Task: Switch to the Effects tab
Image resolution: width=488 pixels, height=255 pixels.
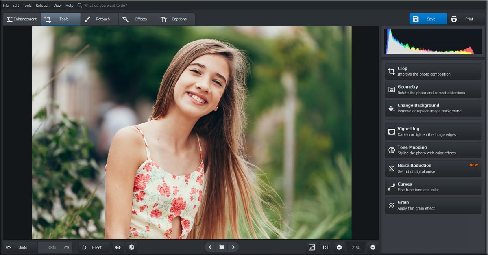Action: click(x=137, y=19)
